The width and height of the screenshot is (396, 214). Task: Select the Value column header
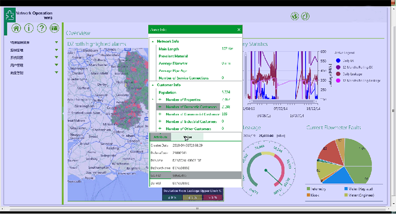coord(187,136)
